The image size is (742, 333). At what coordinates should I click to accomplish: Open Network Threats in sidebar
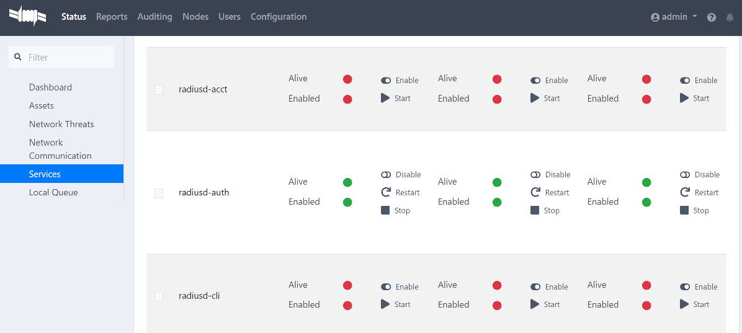61,124
